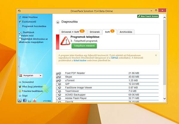The width and height of the screenshot is (179, 124).
Task: Click the TeamViewer program name
Action: [x=72, y=91]
